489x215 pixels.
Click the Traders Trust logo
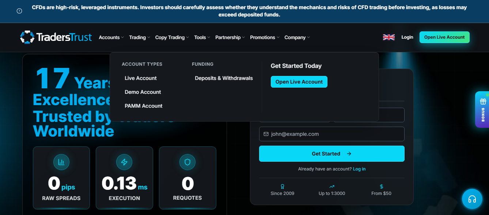coord(56,37)
